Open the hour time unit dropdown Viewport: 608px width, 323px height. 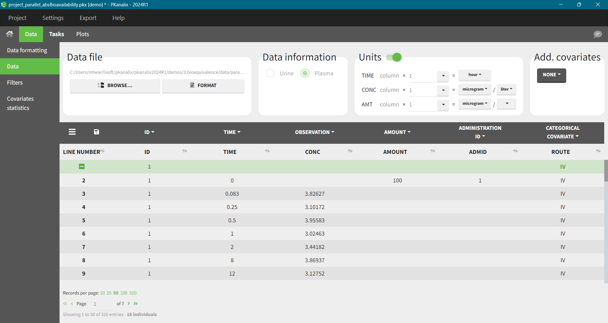pyautogui.click(x=474, y=75)
